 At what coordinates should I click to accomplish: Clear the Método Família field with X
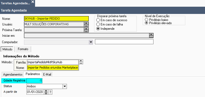point(81,61)
